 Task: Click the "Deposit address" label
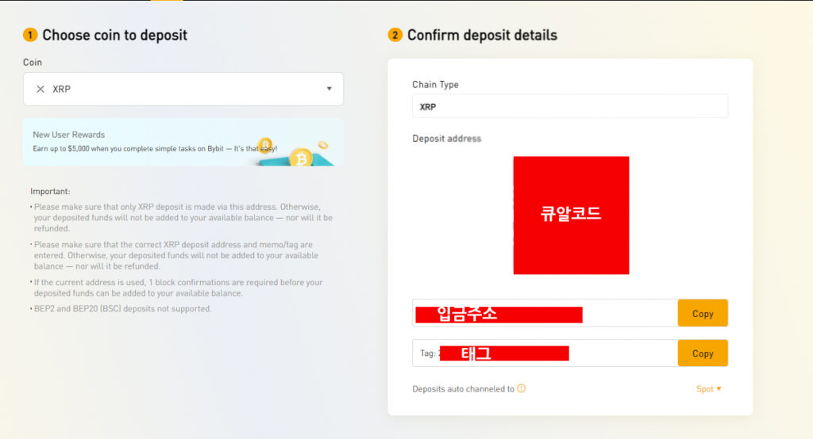[446, 139]
